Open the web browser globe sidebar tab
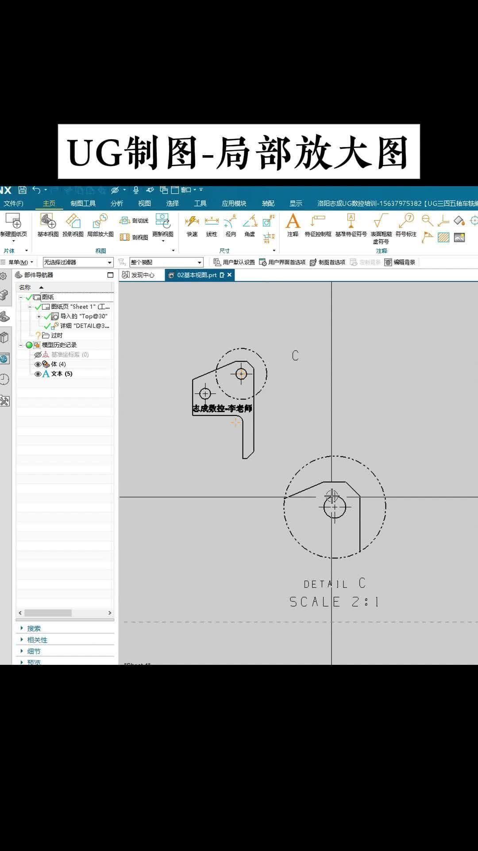The image size is (478, 851). tap(4, 359)
